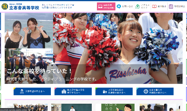Open the 学校説明会 calendar link
The height and width of the screenshot is (111, 187).
point(177,6)
